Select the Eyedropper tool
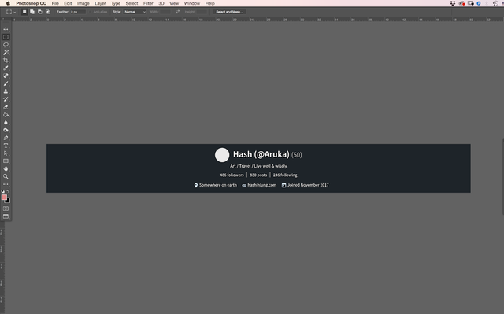The image size is (504, 314). (6, 68)
